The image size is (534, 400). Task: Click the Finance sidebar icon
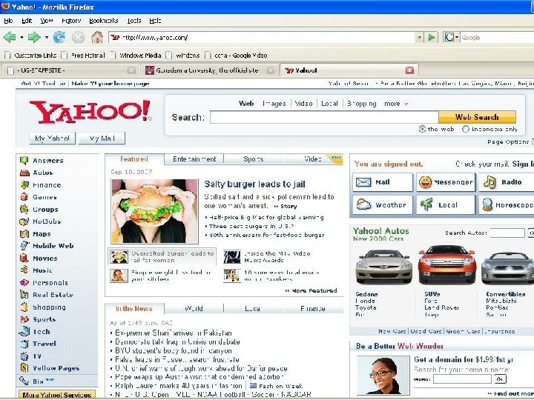[24, 185]
